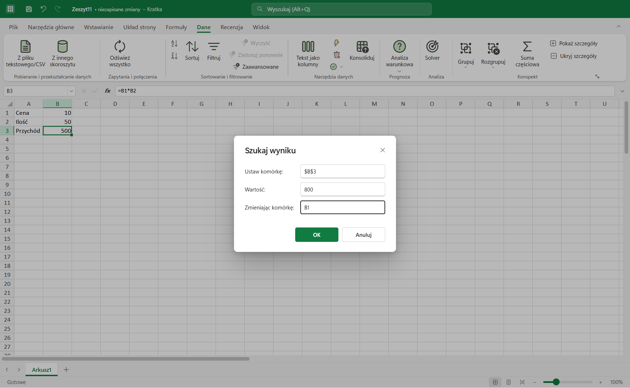Toggle the Filtruj filter button
This screenshot has height=388, width=630.
(x=214, y=51)
